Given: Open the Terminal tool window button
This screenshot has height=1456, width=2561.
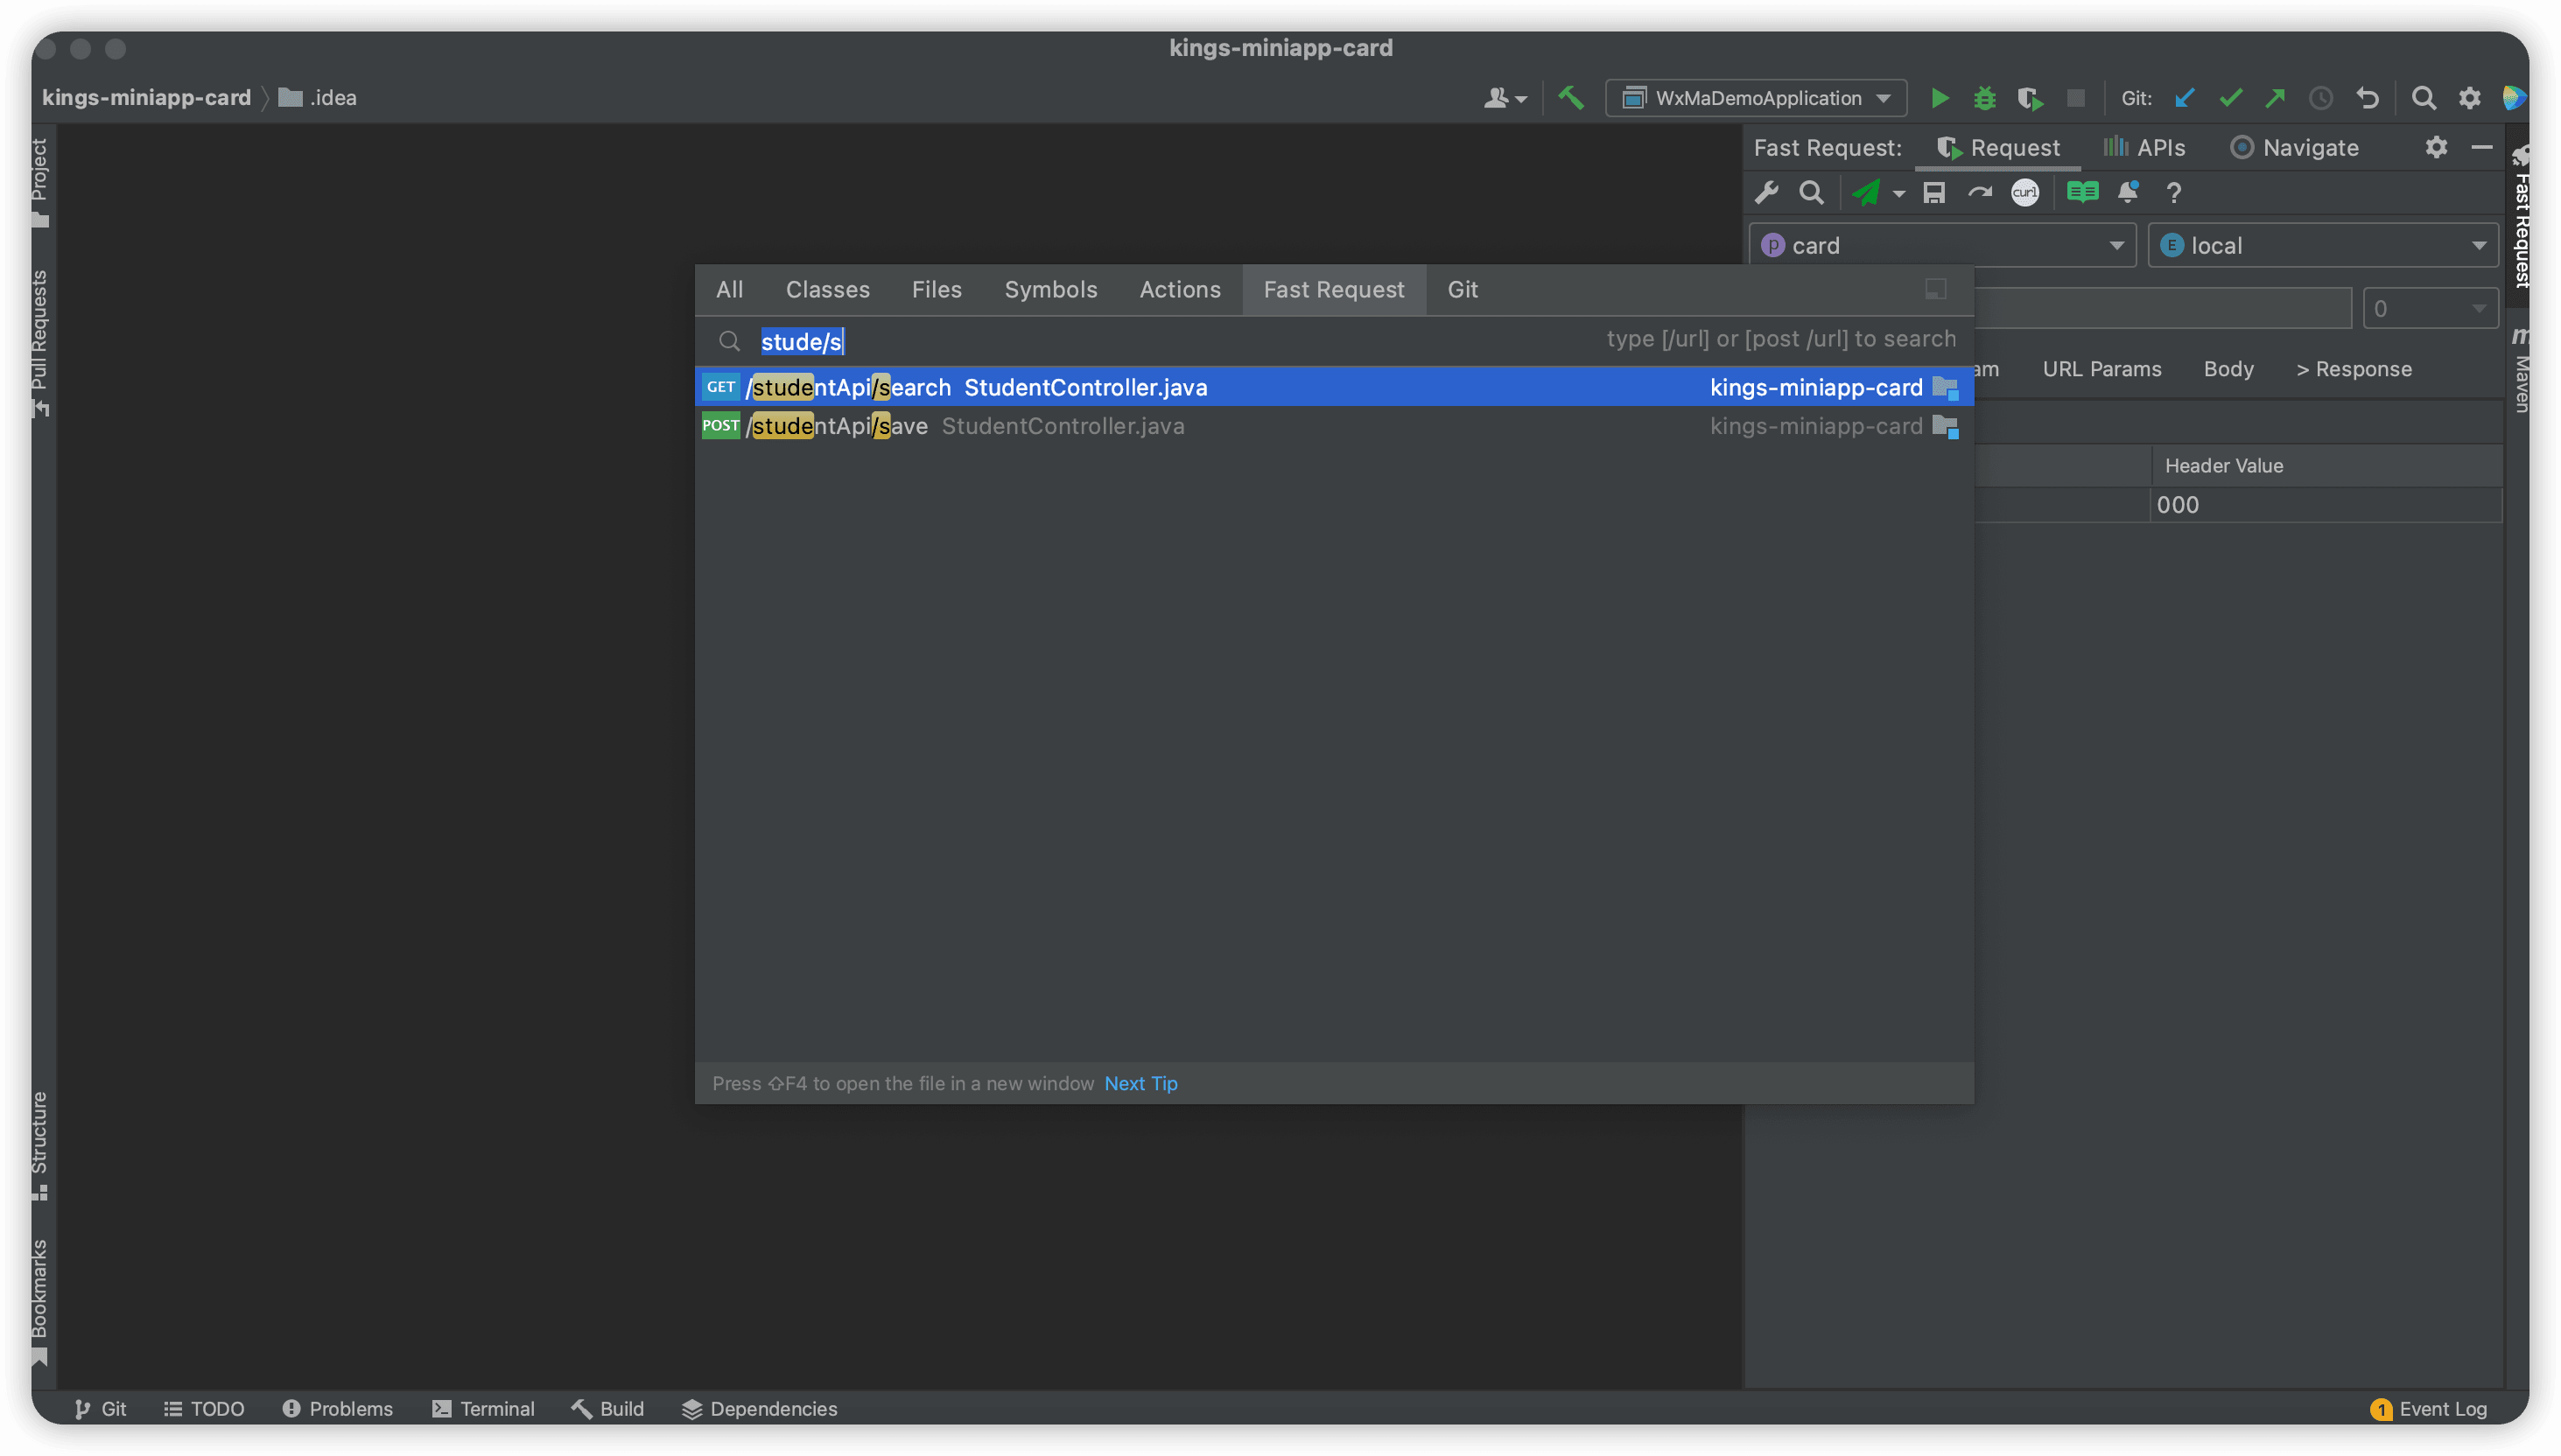Looking at the screenshot, I should pyautogui.click(x=483, y=1408).
